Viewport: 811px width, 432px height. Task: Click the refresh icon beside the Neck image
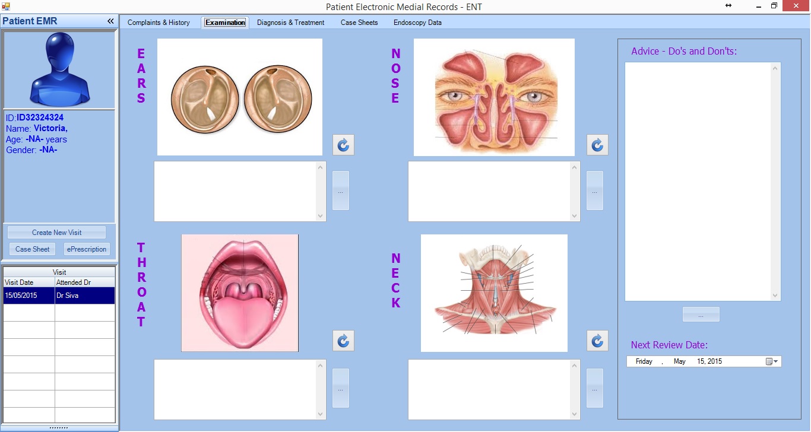pyautogui.click(x=597, y=341)
